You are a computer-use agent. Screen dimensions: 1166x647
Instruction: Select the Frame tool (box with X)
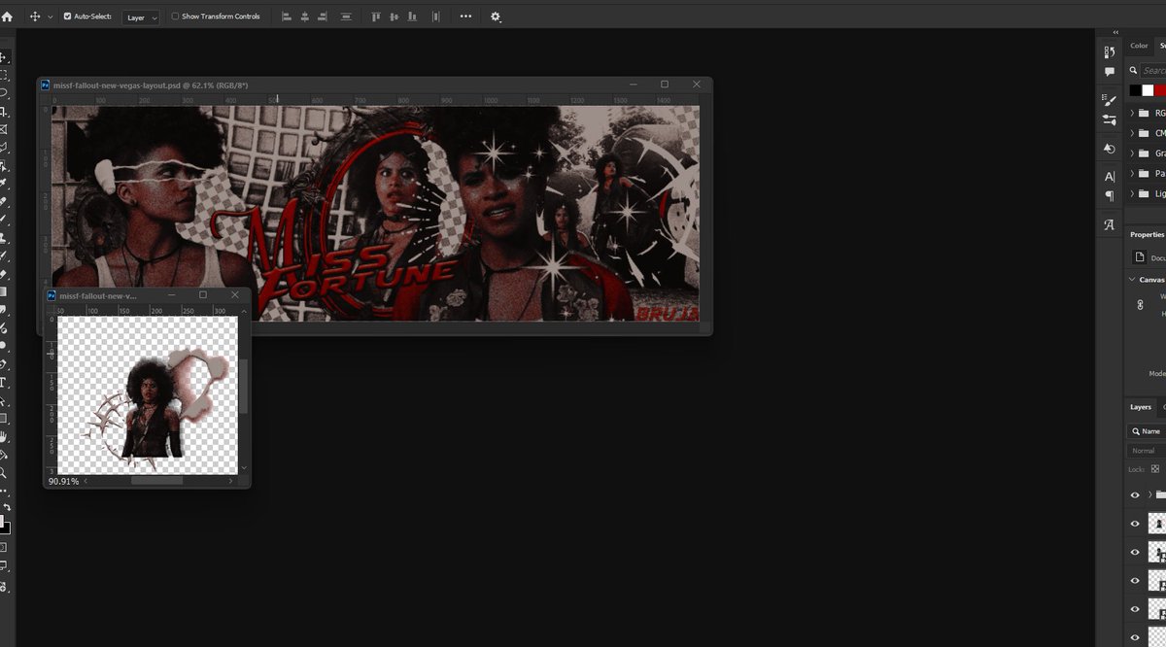[4, 129]
